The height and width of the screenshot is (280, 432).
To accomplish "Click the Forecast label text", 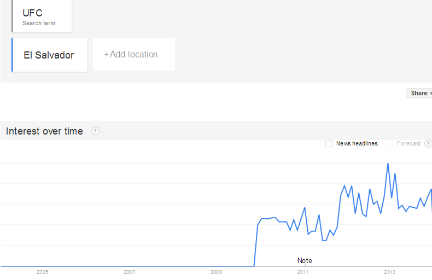I will [408, 144].
